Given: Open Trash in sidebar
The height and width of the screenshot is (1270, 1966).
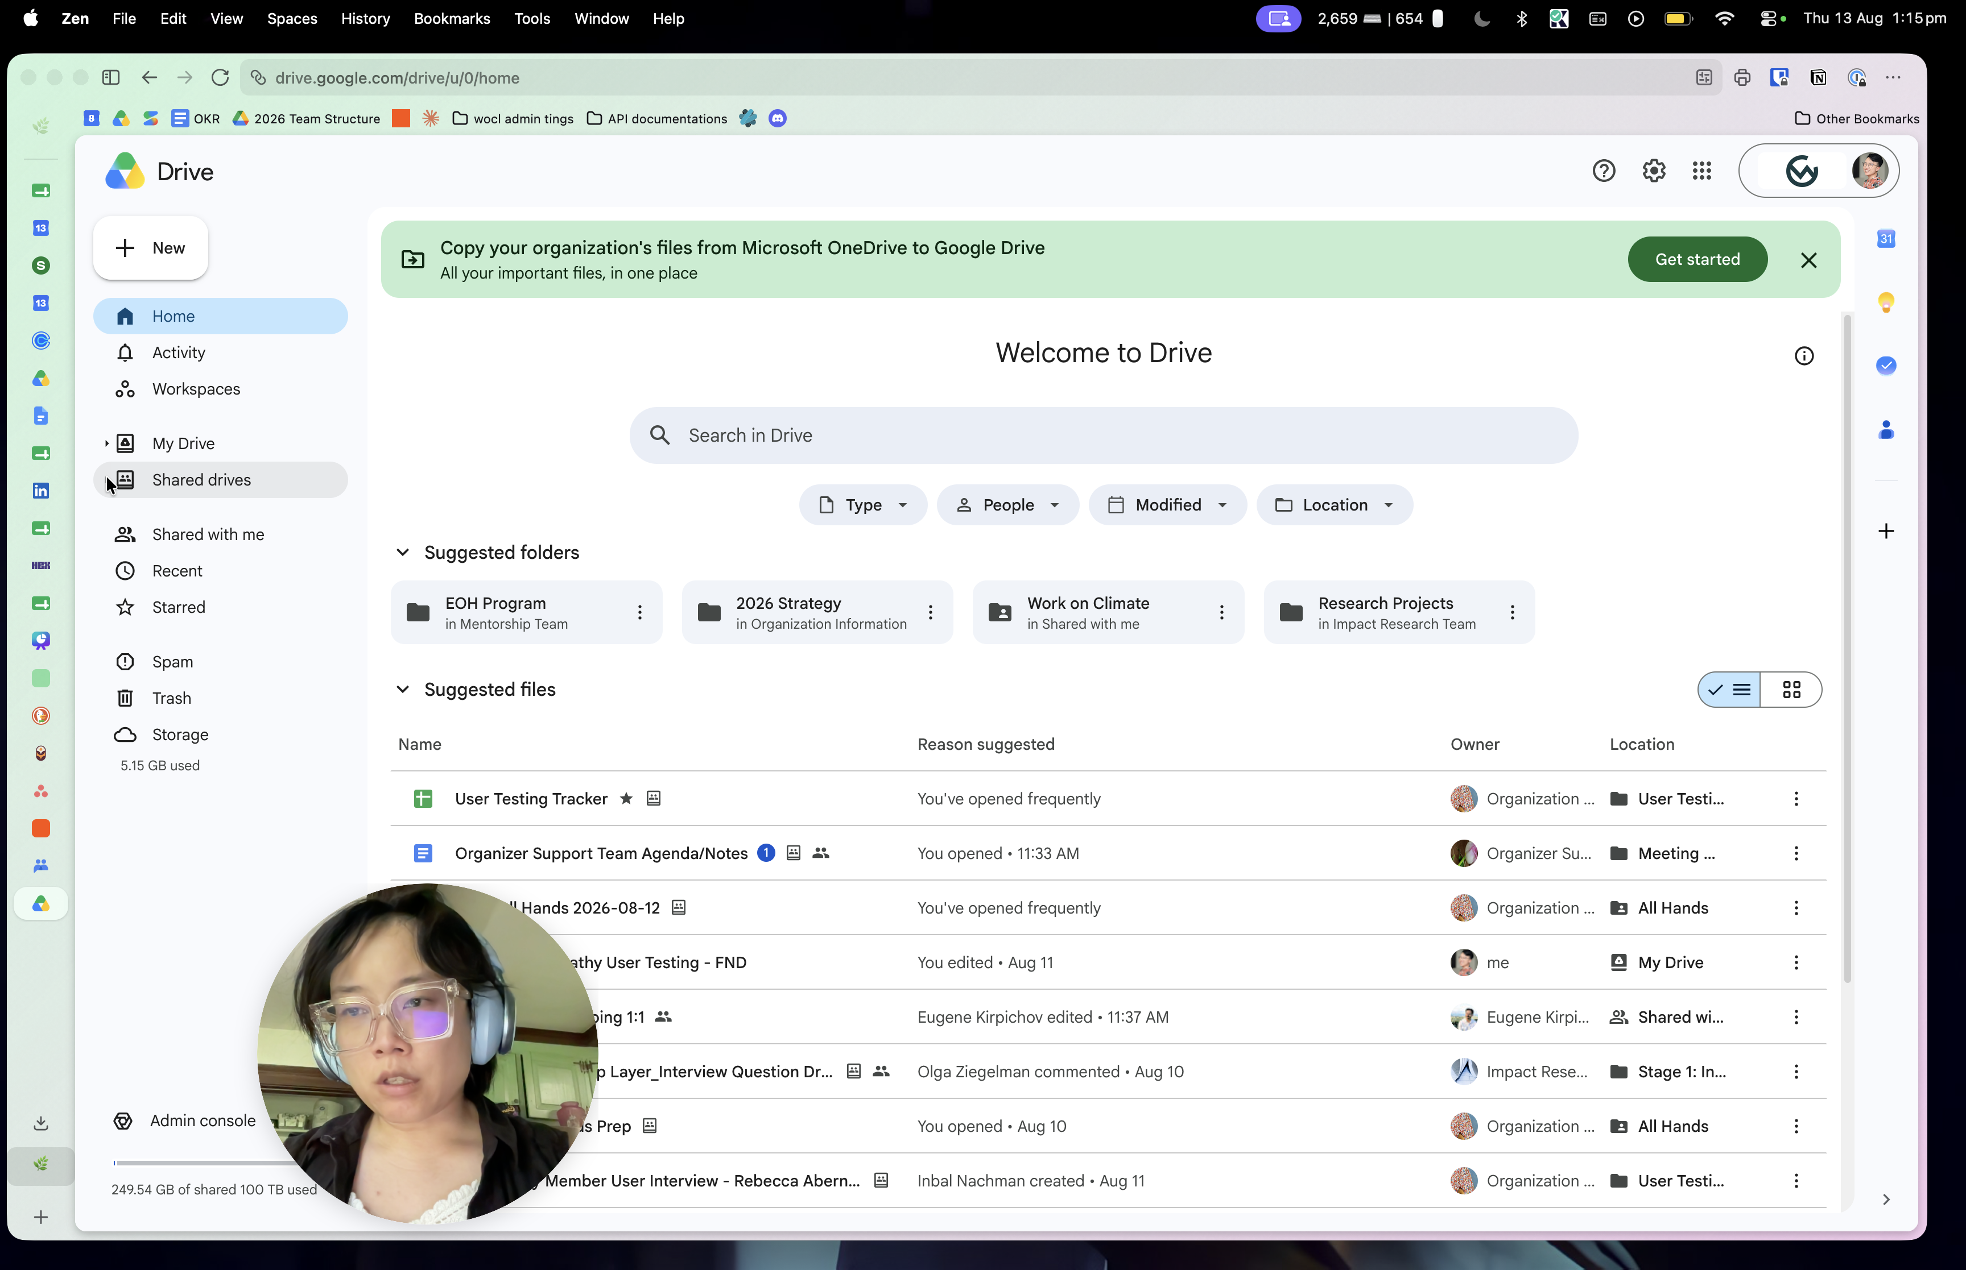Looking at the screenshot, I should pyautogui.click(x=220, y=698).
